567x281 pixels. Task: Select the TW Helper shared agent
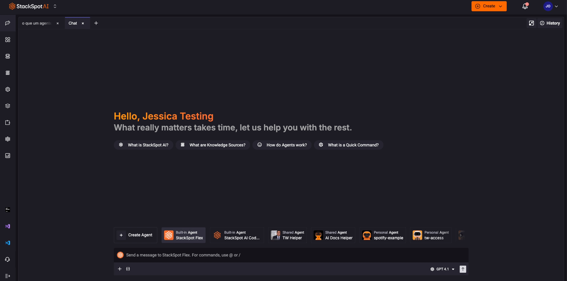click(x=287, y=235)
